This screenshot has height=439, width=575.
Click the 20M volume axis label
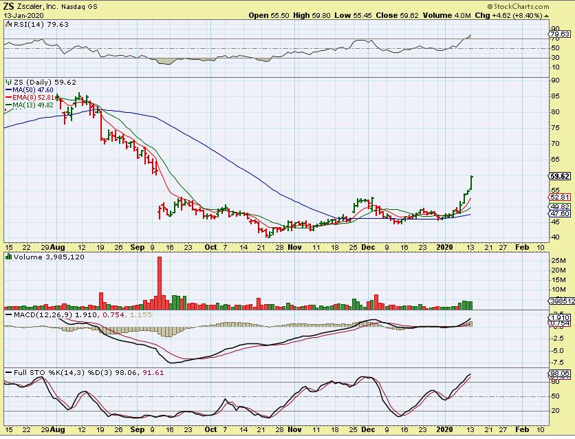558,270
